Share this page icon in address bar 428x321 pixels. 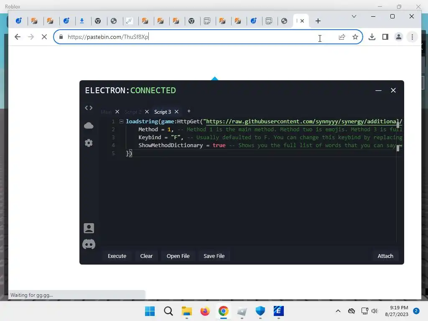(x=342, y=37)
